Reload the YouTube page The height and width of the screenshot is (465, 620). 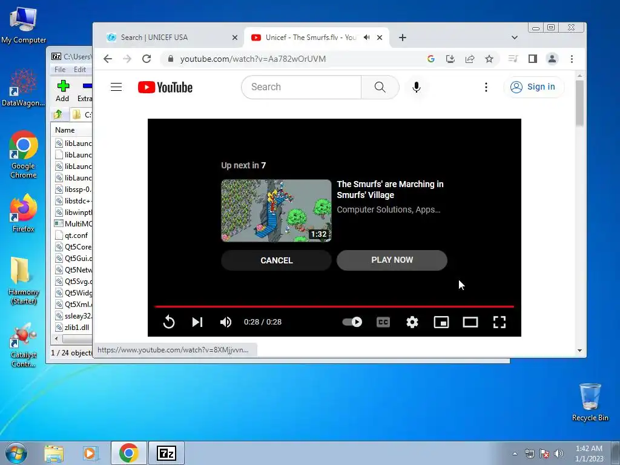coord(147,59)
